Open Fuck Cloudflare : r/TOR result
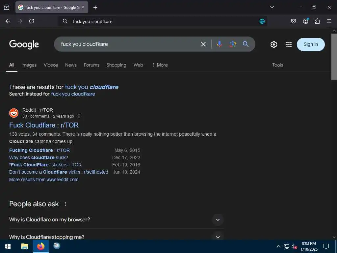This screenshot has height=253, width=337. [44, 125]
